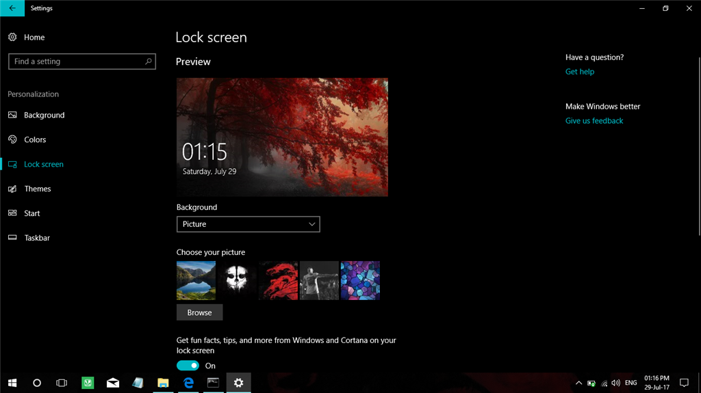Viewport: 701px width, 393px height.
Task: Open the Mail app on taskbar
Action: point(113,383)
